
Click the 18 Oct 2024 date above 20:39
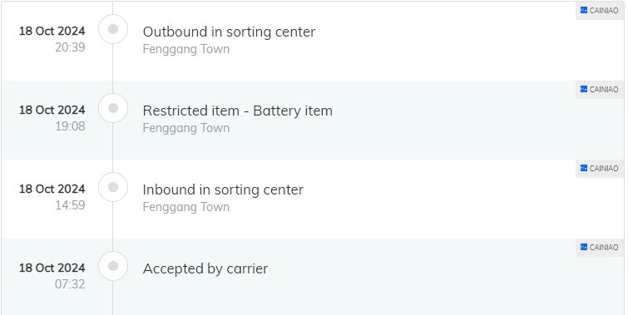52,31
